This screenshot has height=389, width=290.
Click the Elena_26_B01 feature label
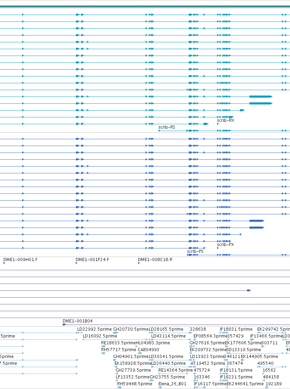(x=172, y=384)
